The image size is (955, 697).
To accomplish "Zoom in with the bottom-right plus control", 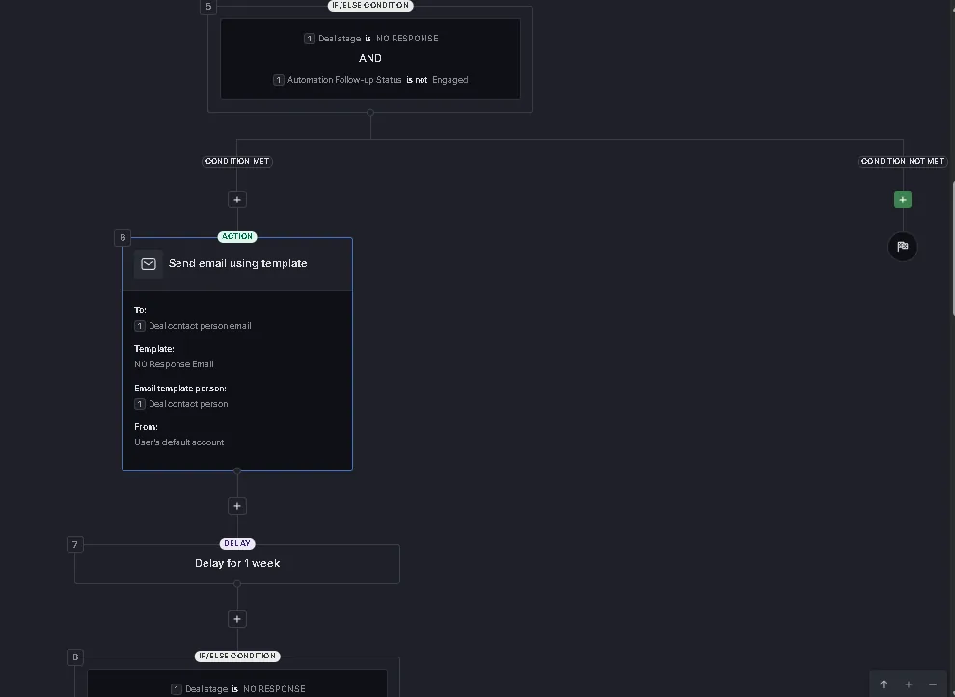I will click(908, 684).
